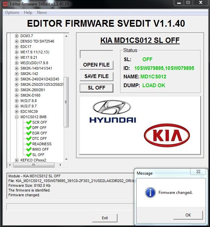Expand the SIM2K-D160 node
The image size is (210, 227).
(16, 95)
